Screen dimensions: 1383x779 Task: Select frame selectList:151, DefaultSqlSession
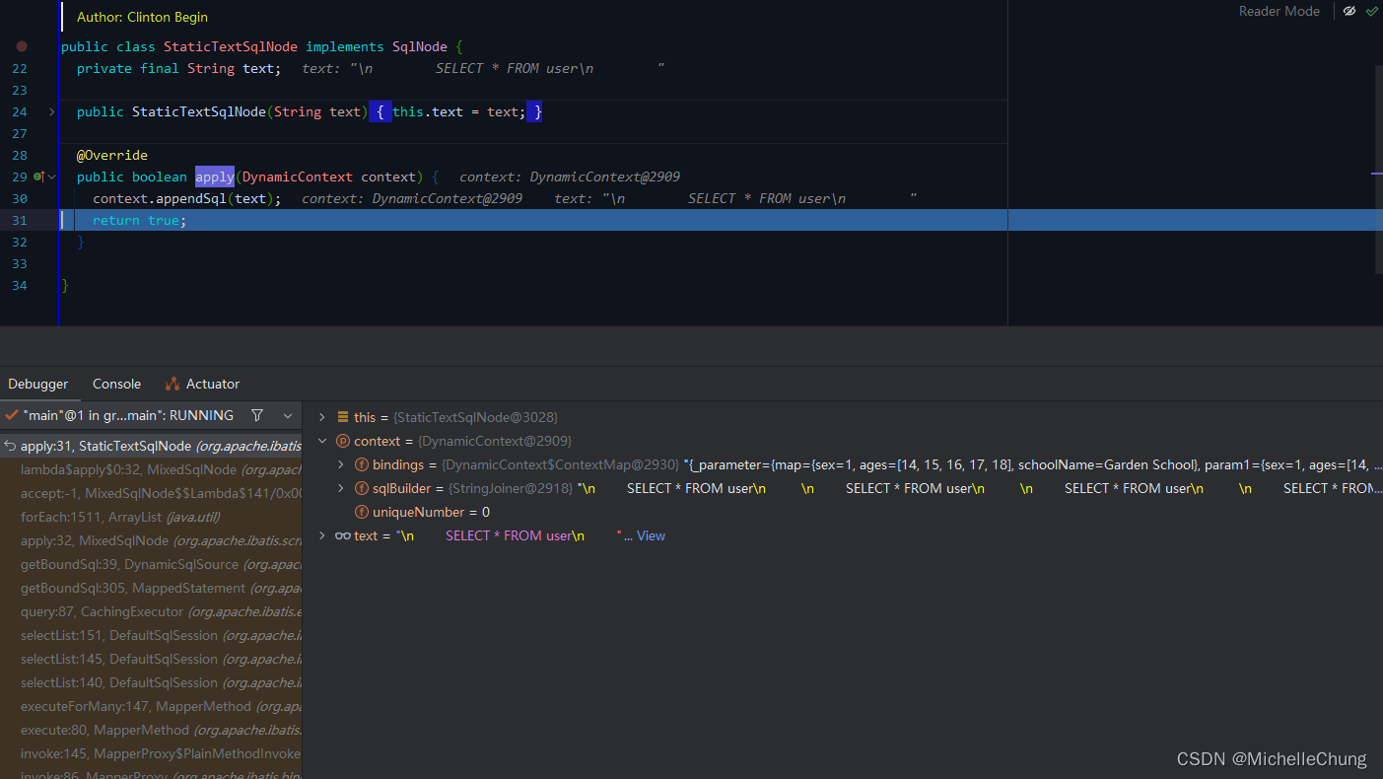(151, 635)
